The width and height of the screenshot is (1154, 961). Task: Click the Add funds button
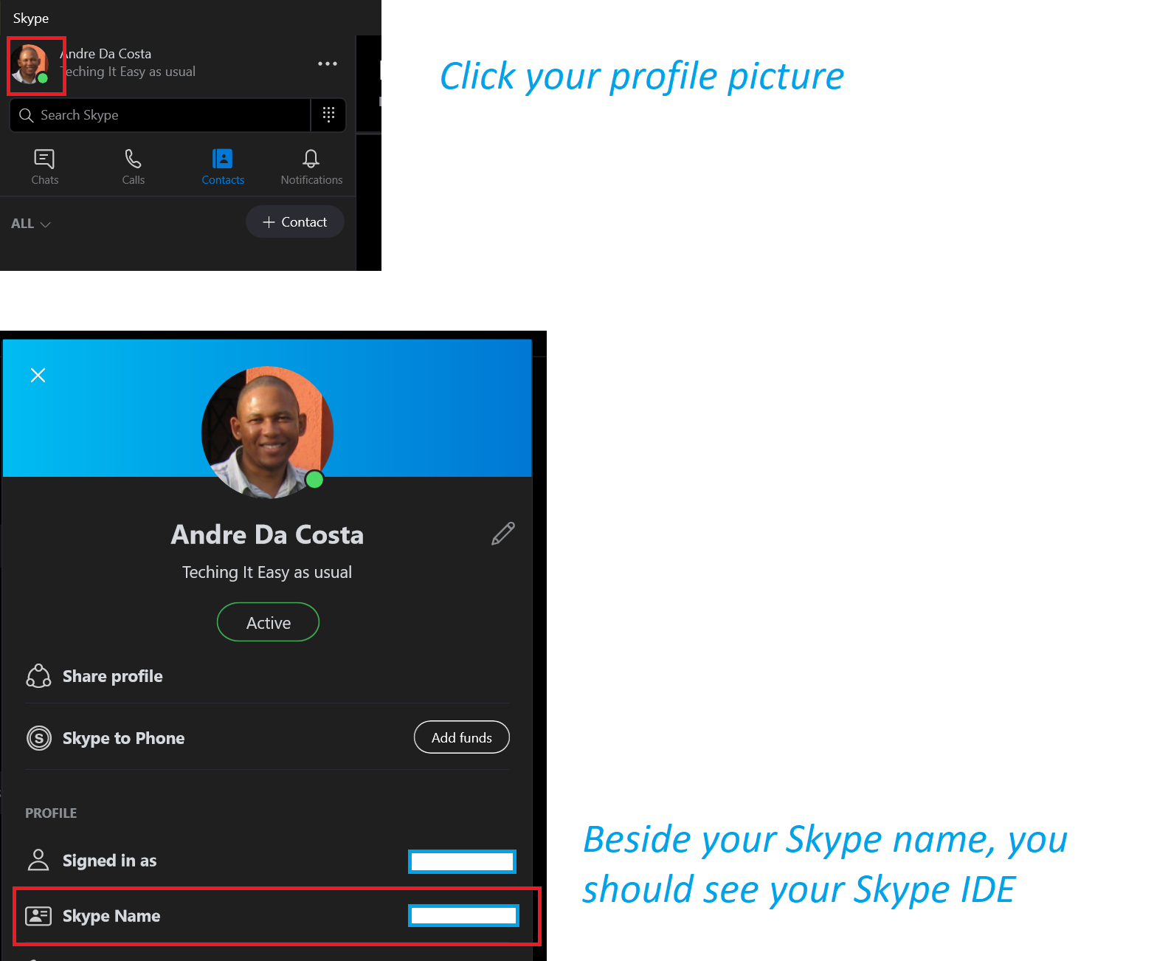(462, 737)
